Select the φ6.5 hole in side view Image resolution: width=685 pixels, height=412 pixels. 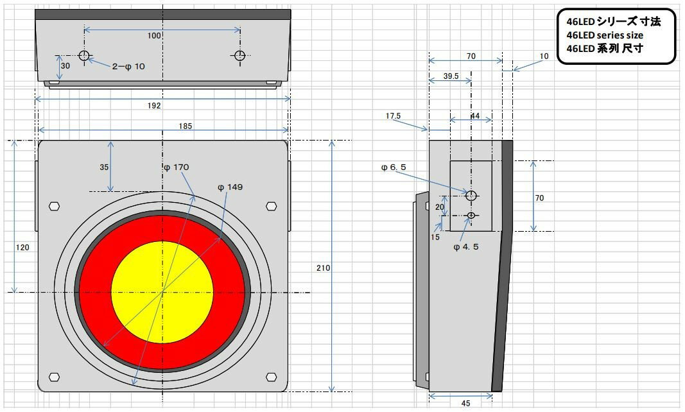(x=471, y=195)
